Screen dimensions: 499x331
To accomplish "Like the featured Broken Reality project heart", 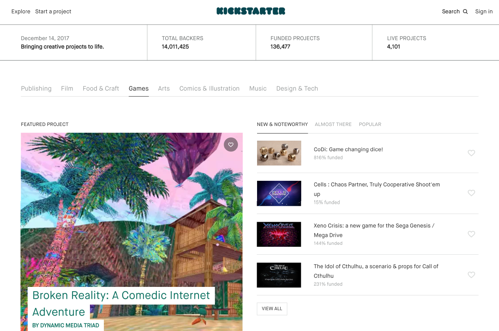I will tap(231, 145).
